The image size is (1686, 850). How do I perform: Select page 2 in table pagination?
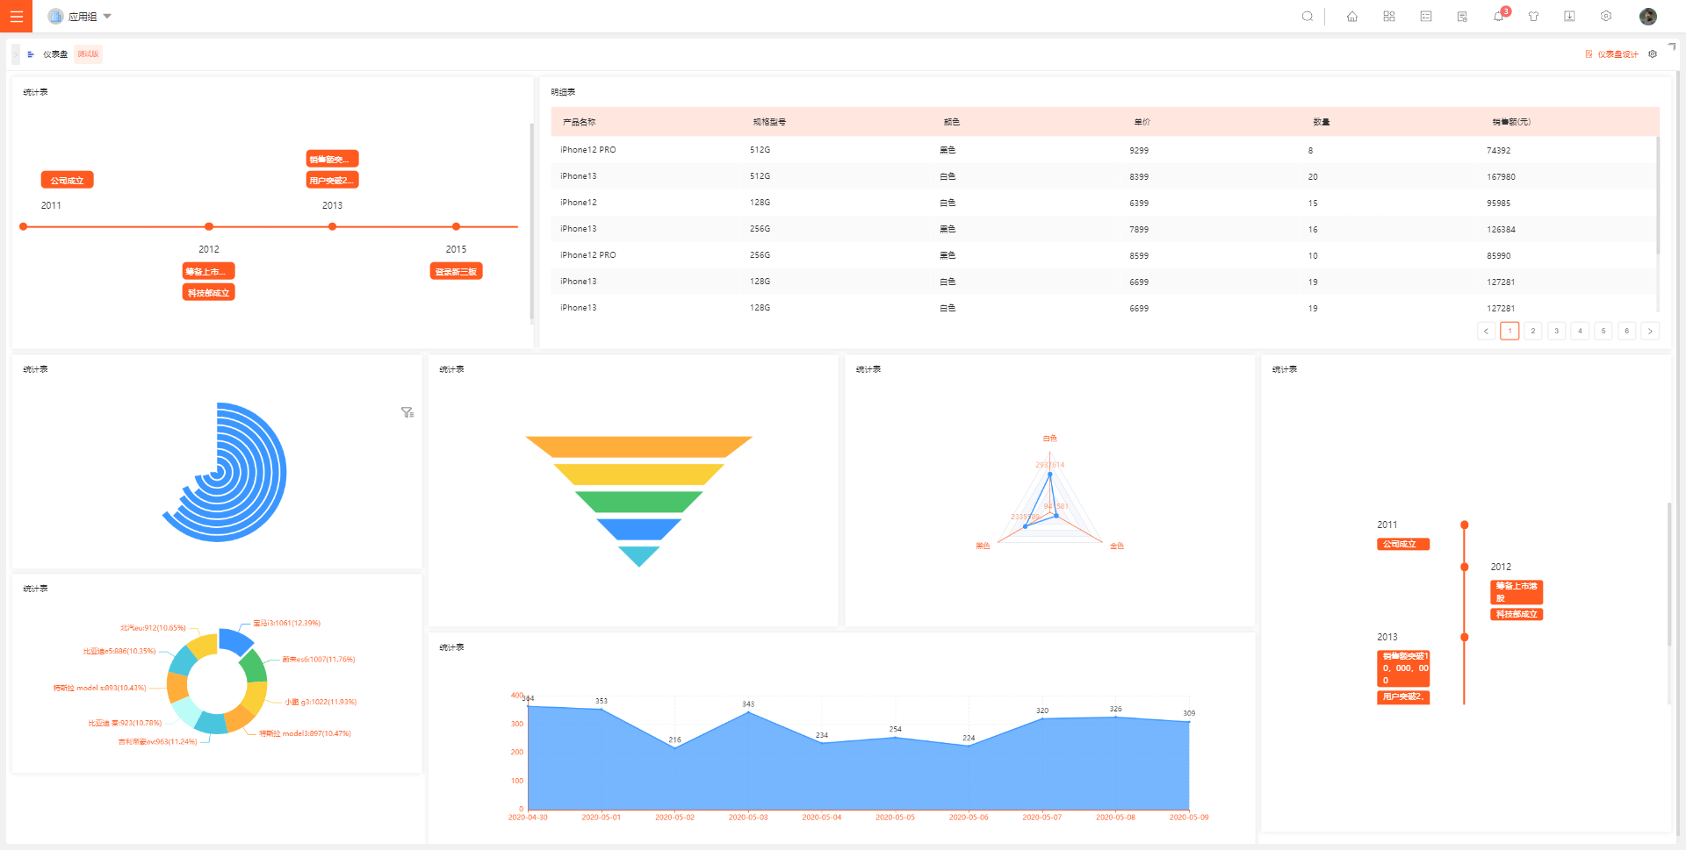1533,331
